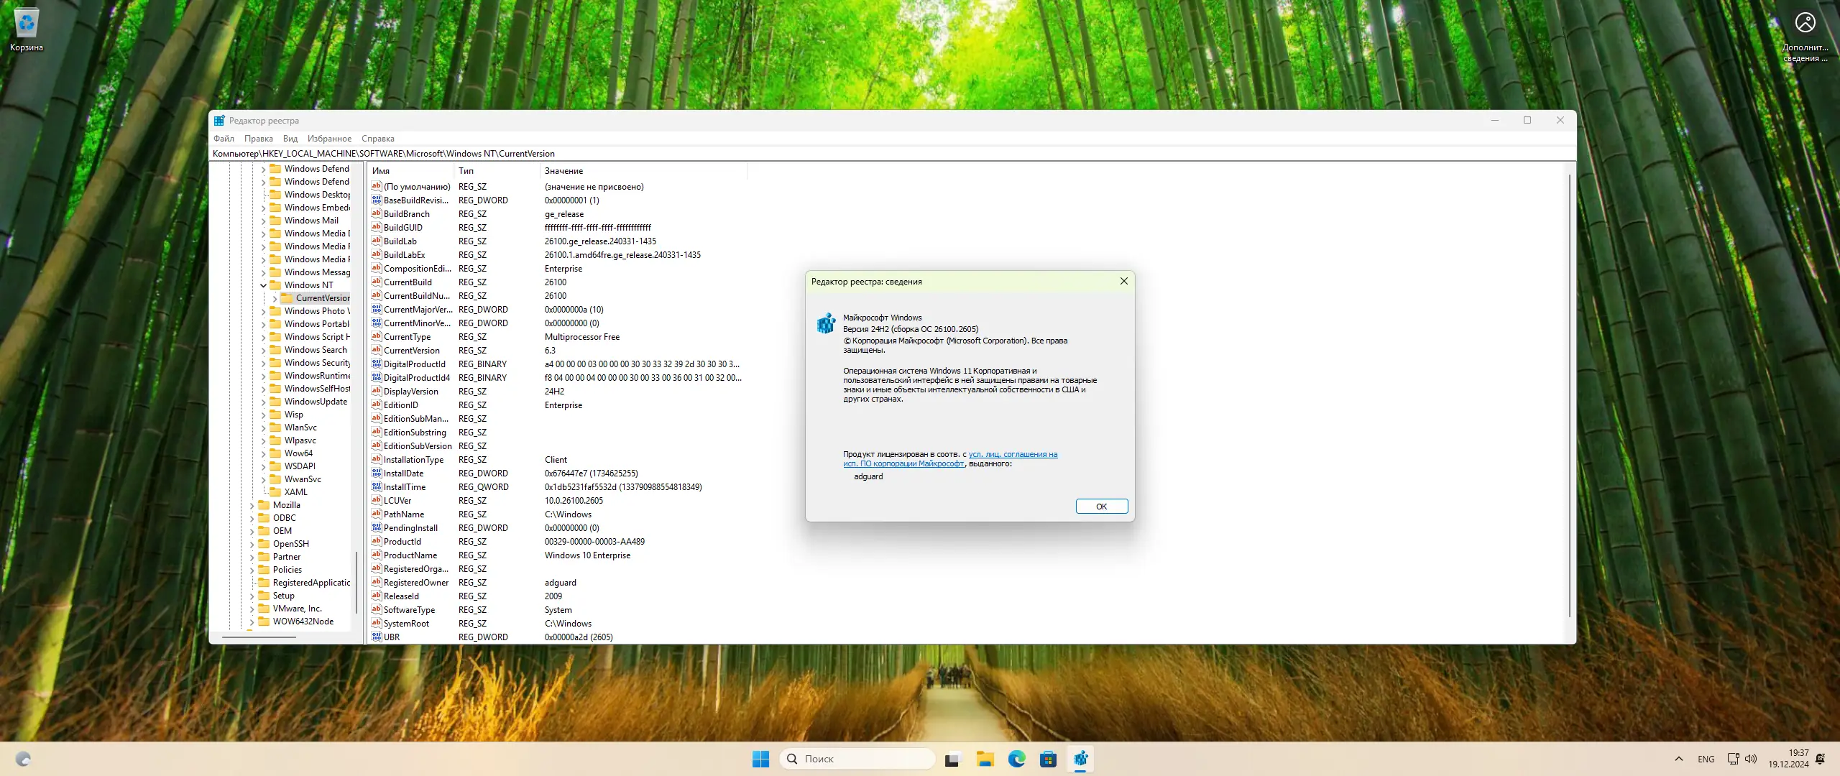This screenshot has width=1840, height=776.
Task: Open the Task View taskbar icon
Action: coord(952,759)
